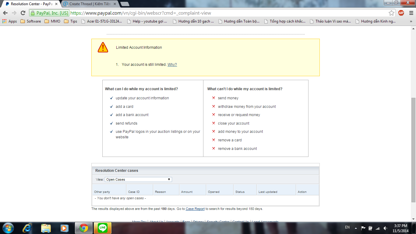
Task: Open the Hướng dẫn Kinh ng bookmark
Action: 375,21
